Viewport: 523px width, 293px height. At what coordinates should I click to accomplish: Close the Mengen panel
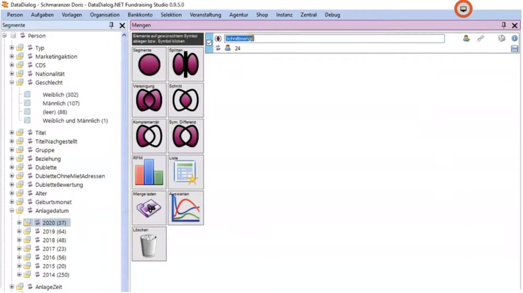point(515,25)
